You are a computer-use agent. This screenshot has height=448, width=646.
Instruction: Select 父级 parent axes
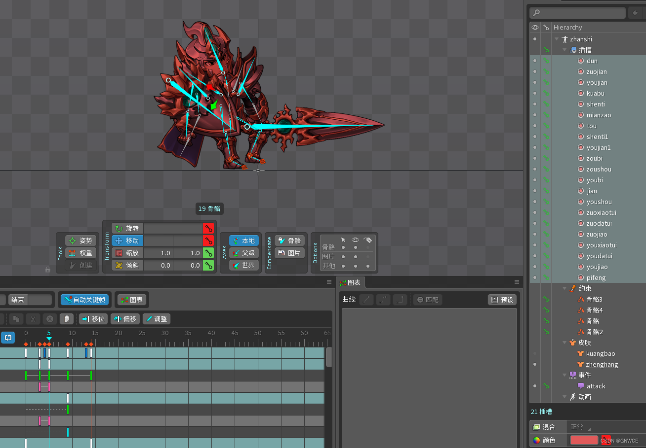click(243, 253)
